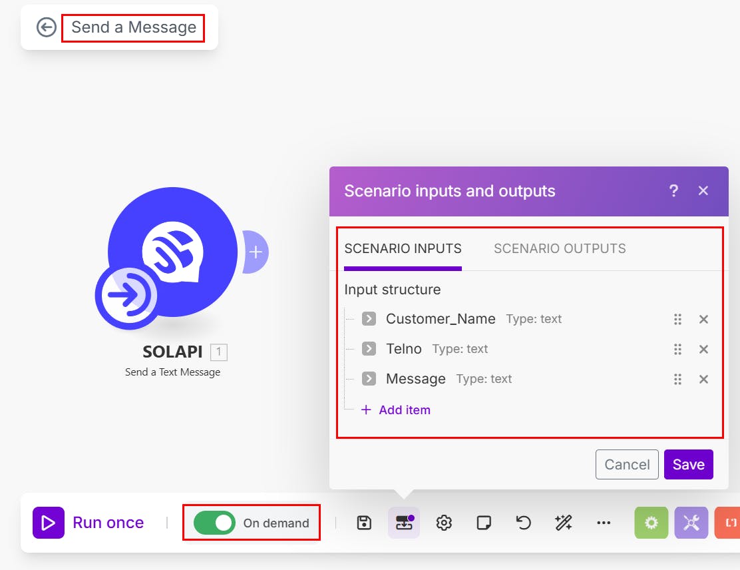Click the undo arrow icon

click(x=523, y=523)
